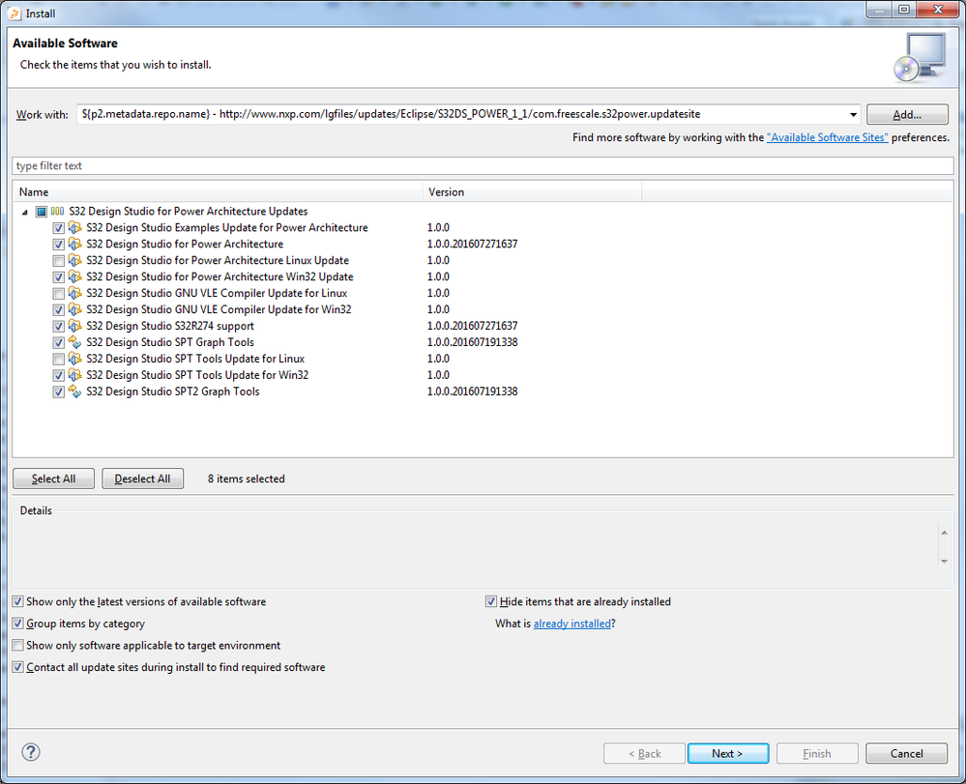
Task: Check SPT Tools Update for Linux
Action: click(59, 359)
